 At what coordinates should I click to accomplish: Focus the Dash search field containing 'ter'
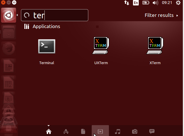pos(54,15)
